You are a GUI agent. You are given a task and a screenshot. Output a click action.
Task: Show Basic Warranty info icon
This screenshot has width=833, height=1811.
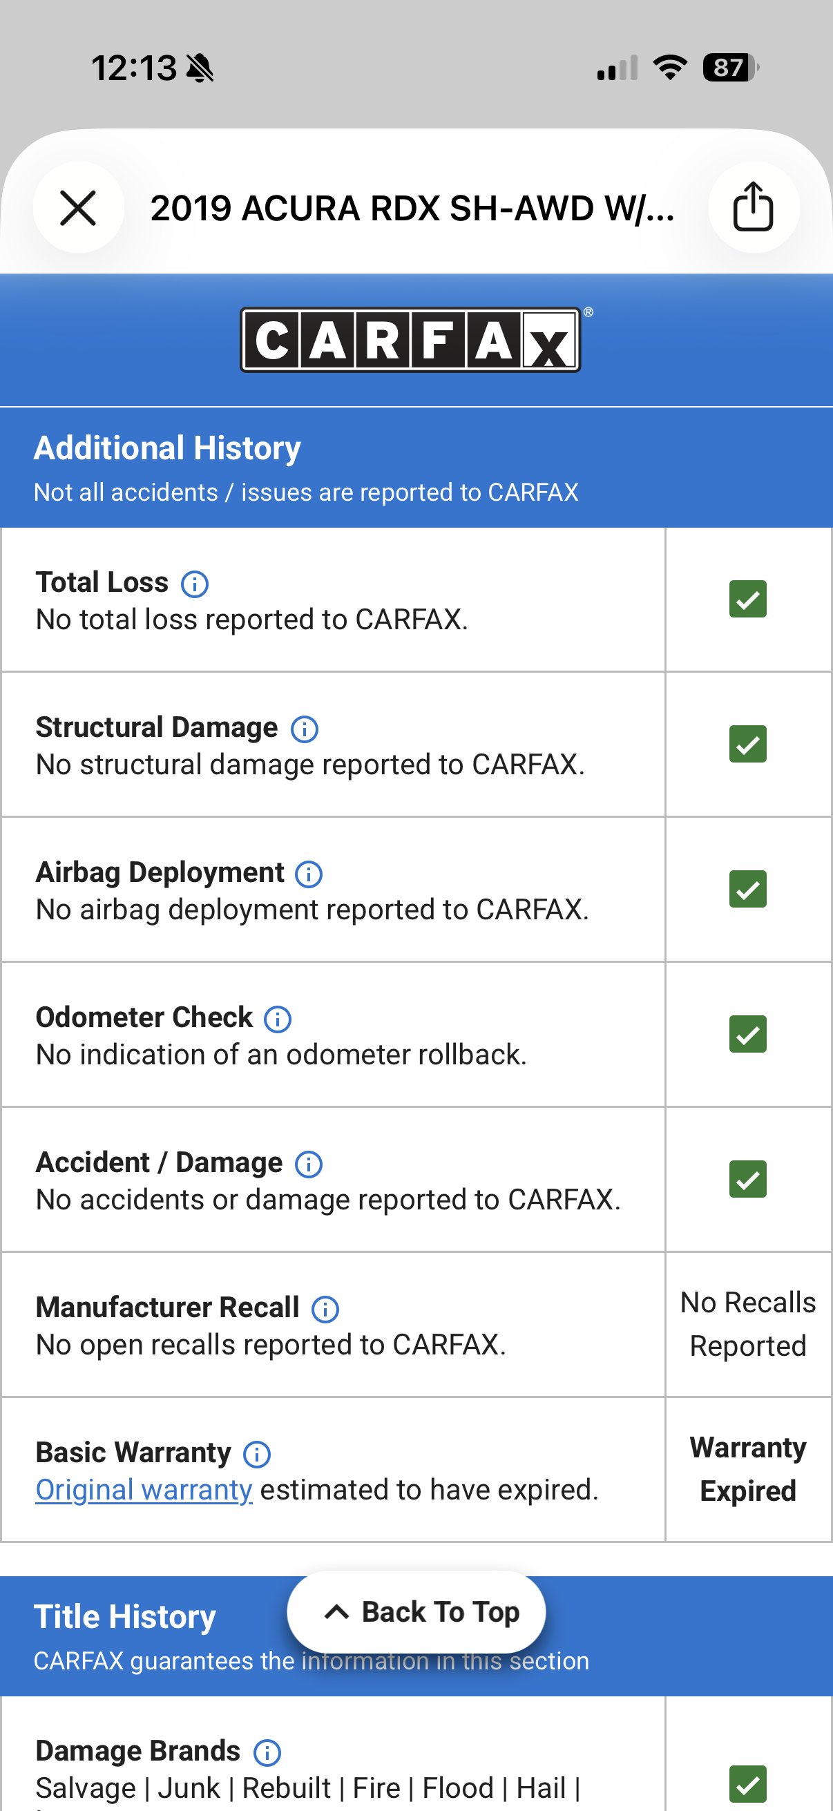[x=256, y=1455]
